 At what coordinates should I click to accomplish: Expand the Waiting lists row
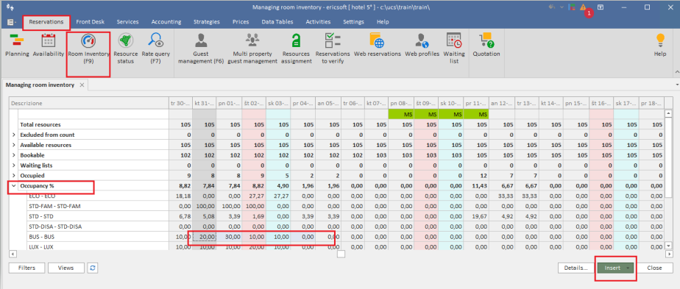tap(13, 165)
